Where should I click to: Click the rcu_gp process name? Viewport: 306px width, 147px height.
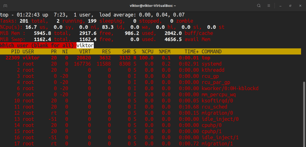210,76
